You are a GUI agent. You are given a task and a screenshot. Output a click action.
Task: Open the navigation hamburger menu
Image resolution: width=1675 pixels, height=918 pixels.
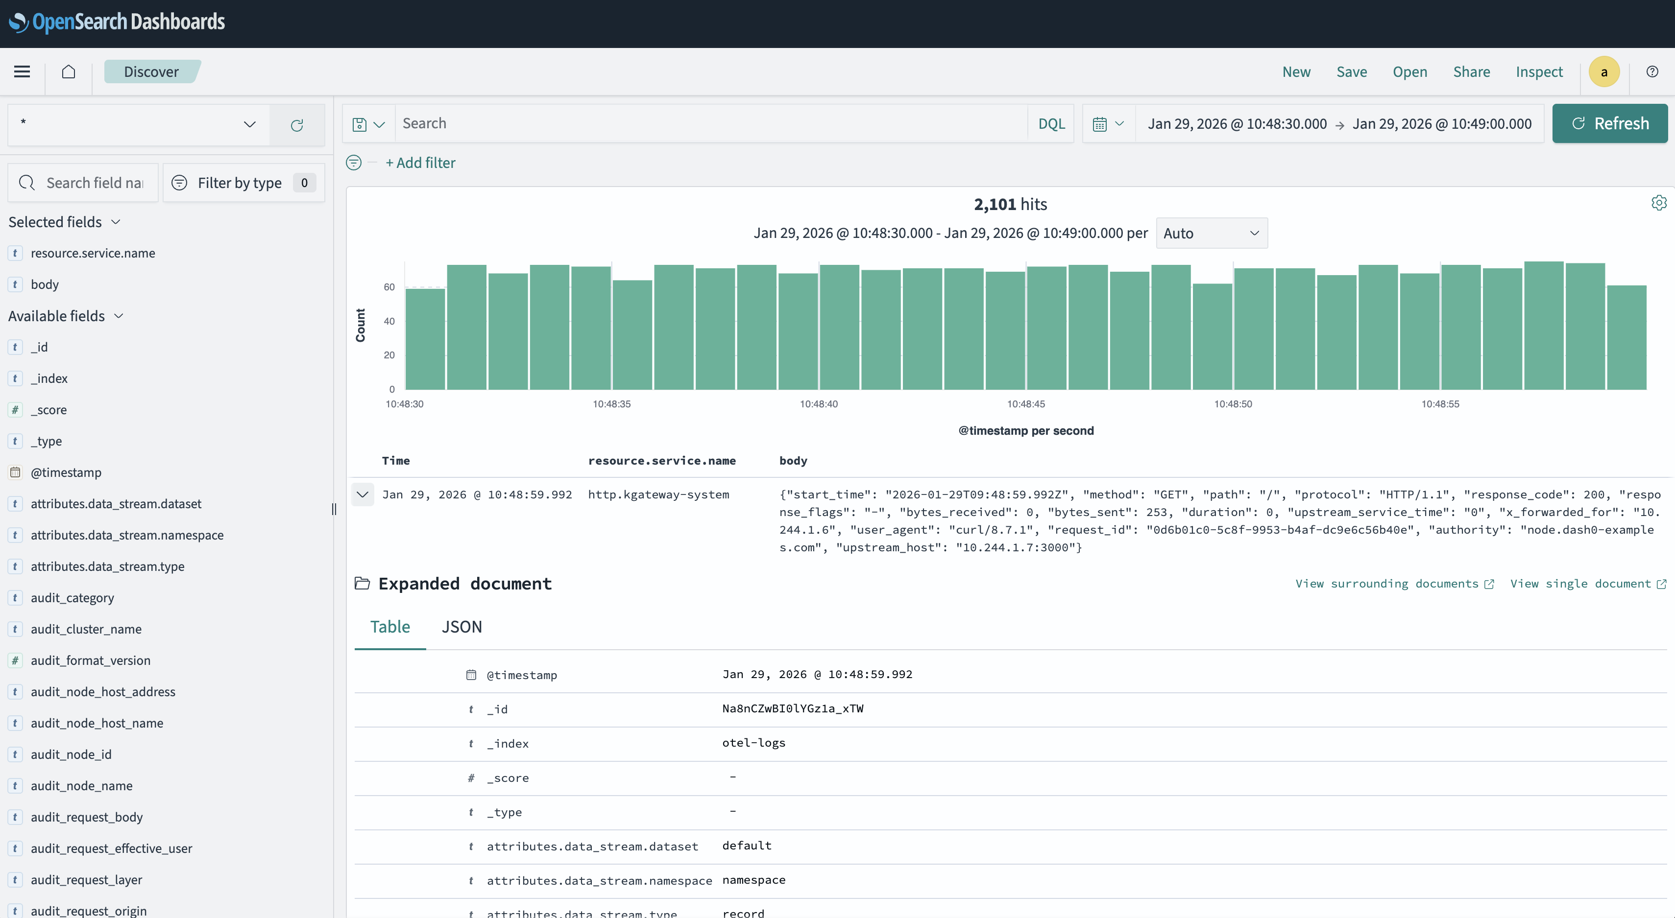tap(22, 71)
